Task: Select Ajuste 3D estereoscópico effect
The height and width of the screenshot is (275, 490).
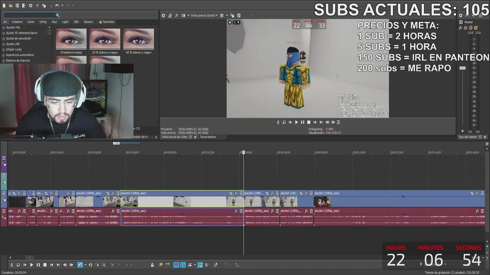Action: pos(22,33)
